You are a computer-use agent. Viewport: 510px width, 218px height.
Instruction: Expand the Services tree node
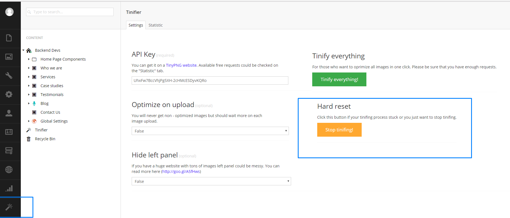click(x=29, y=77)
